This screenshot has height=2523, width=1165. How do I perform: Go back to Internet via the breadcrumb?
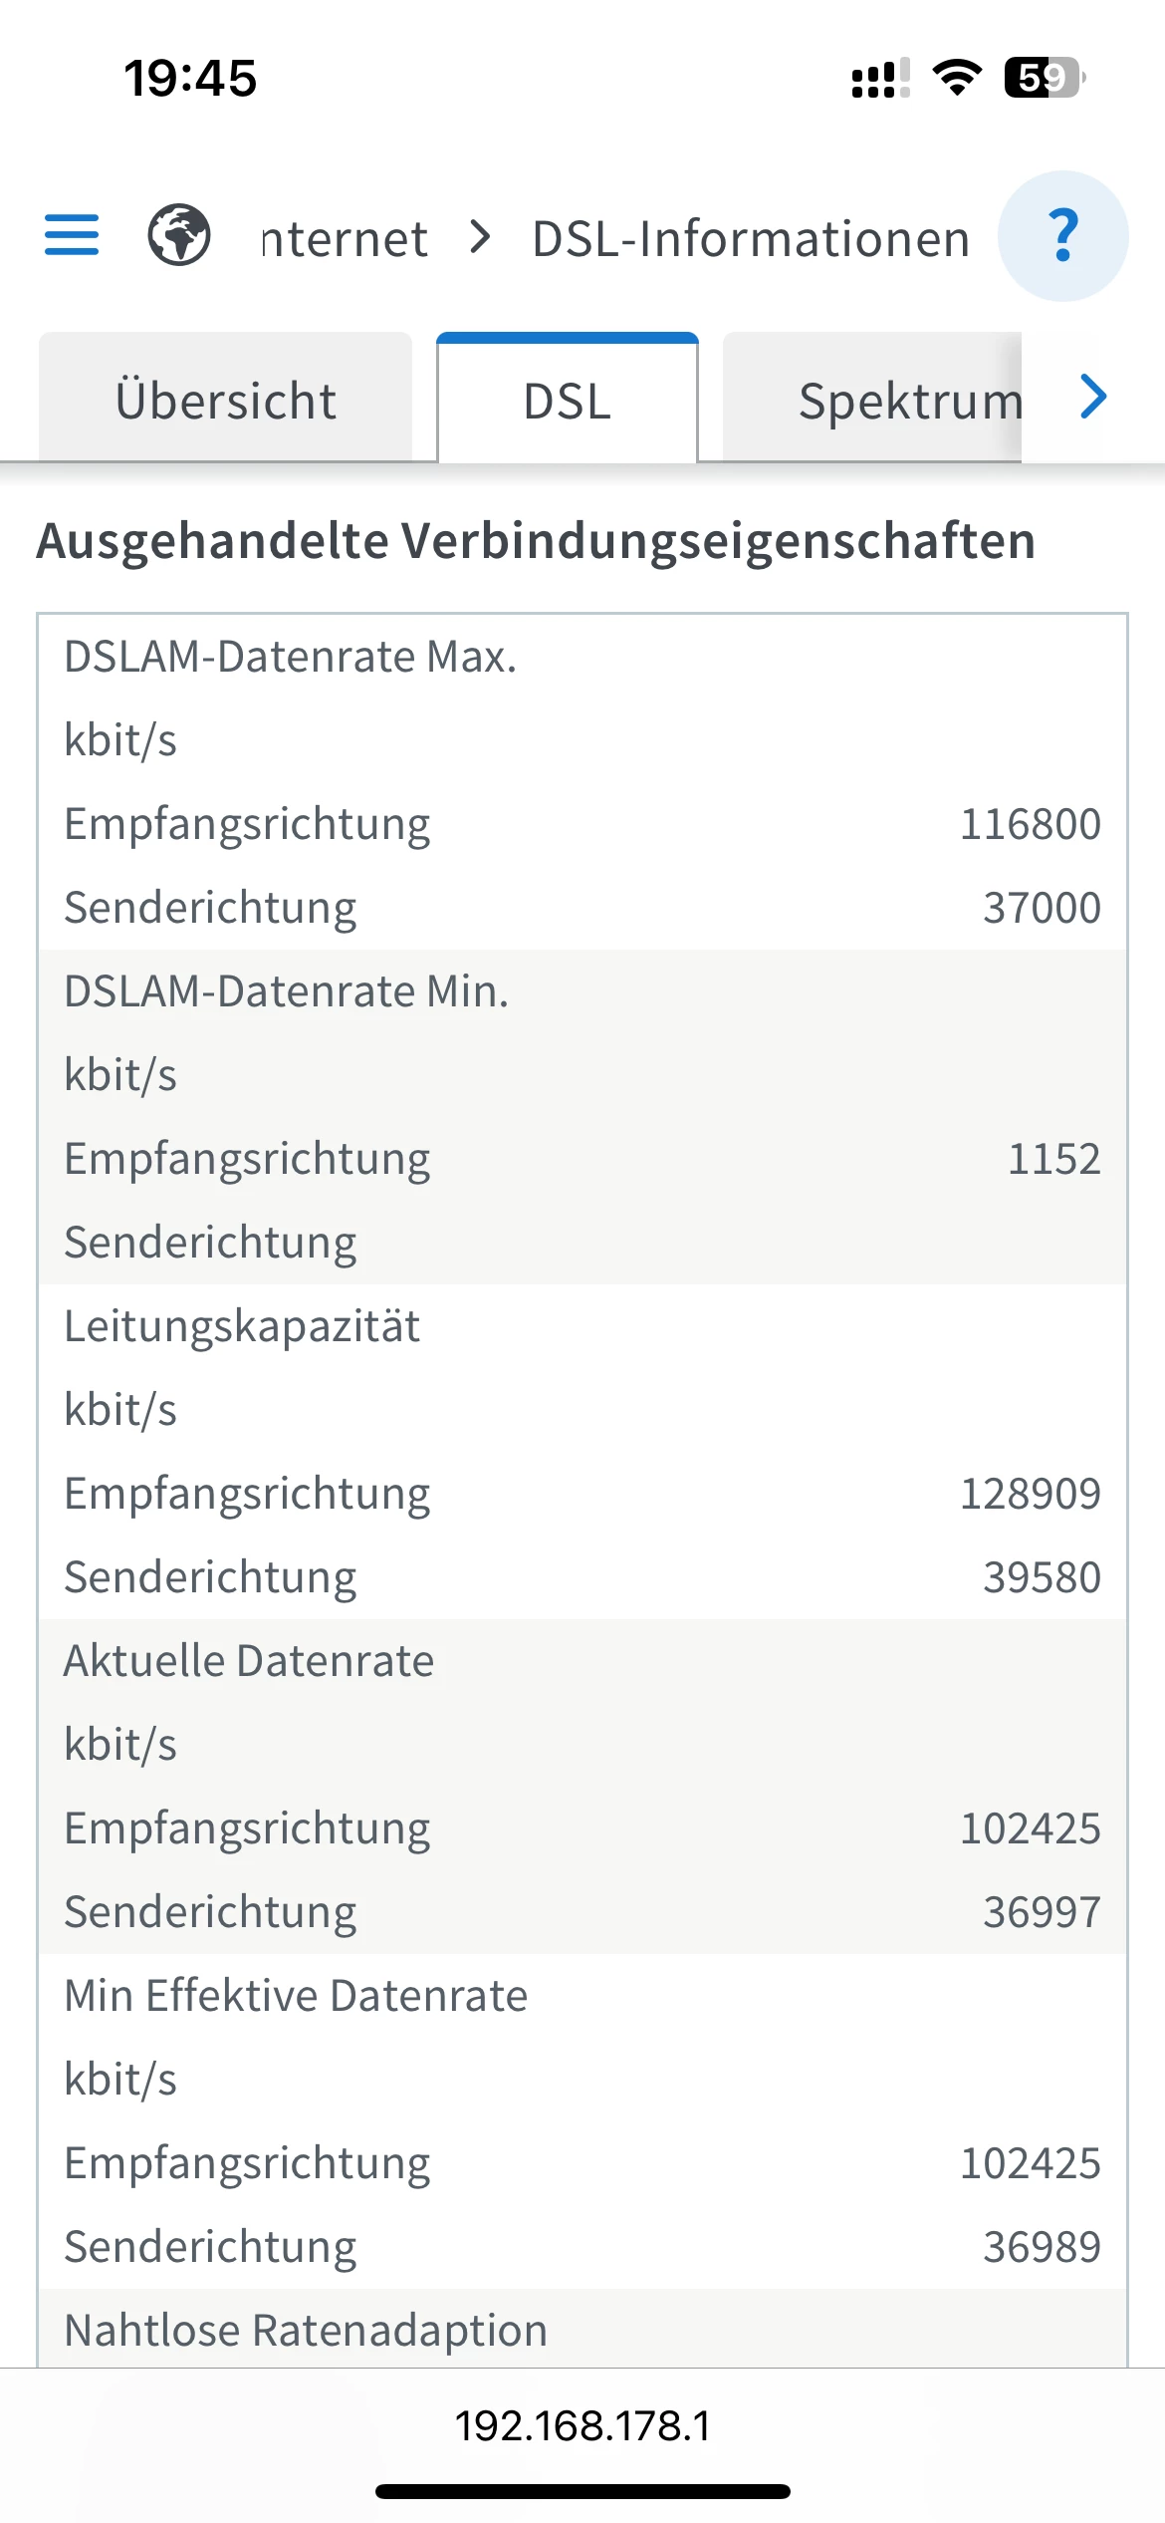(345, 239)
